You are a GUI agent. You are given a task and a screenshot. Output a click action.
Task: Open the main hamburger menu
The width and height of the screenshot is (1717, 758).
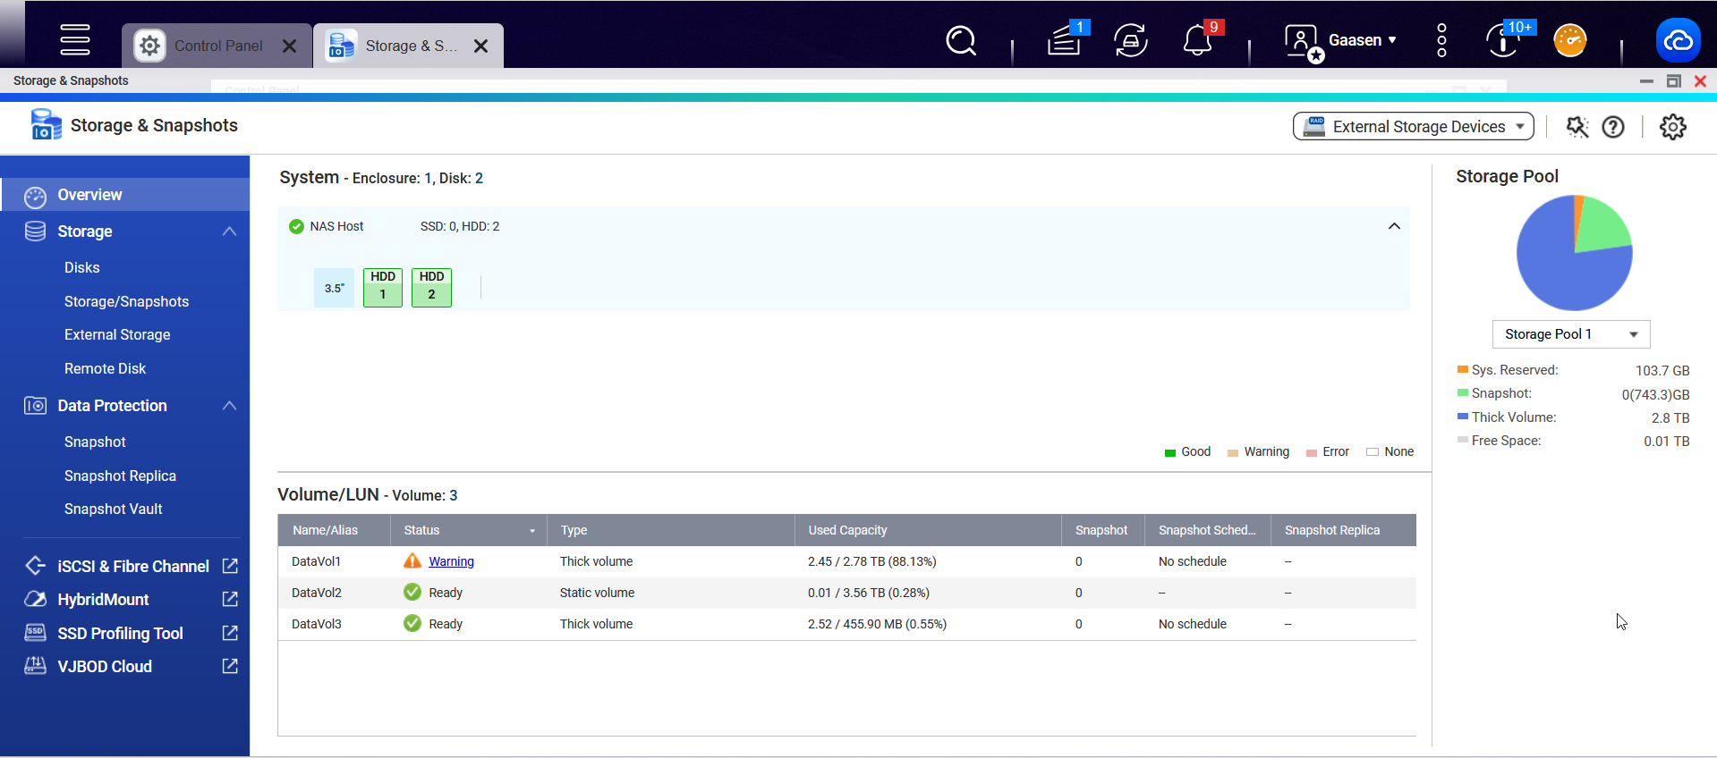click(x=75, y=40)
